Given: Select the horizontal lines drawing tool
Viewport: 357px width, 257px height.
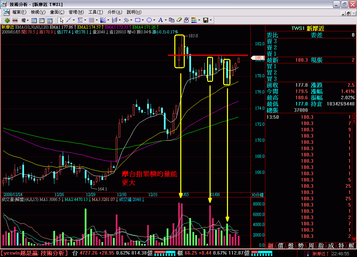Looking at the screenshot, I should click(80, 20).
